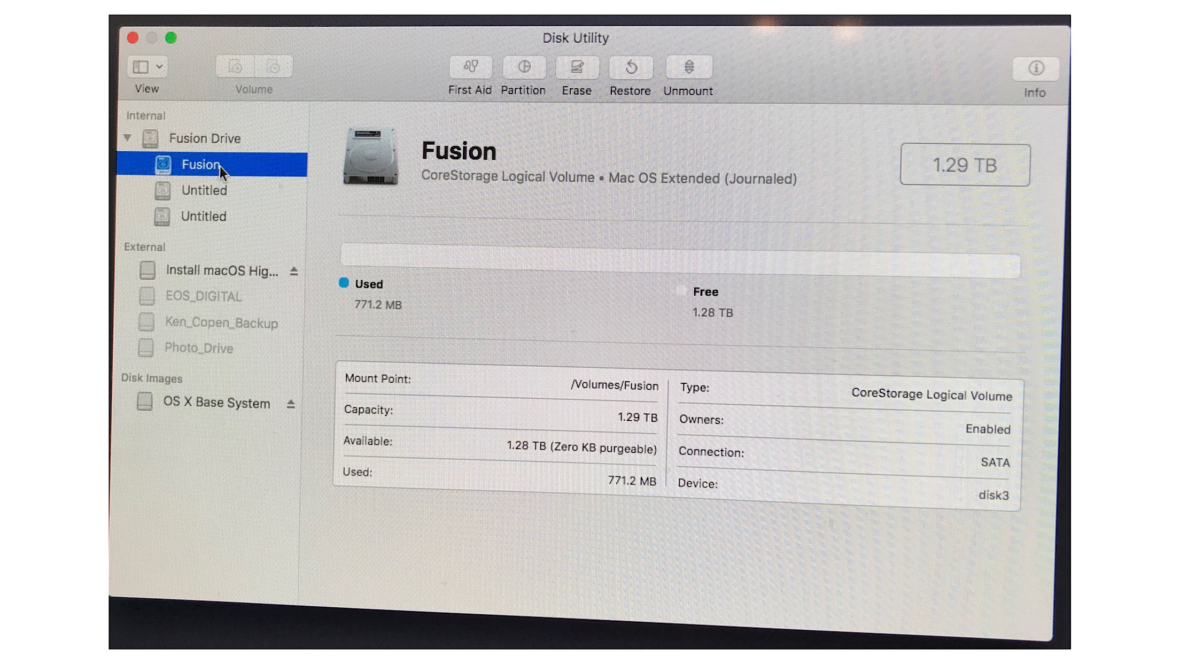Image resolution: width=1180 pixels, height=664 pixels.
Task: Click the CoreStorage Logical Volume type value
Action: tap(931, 395)
